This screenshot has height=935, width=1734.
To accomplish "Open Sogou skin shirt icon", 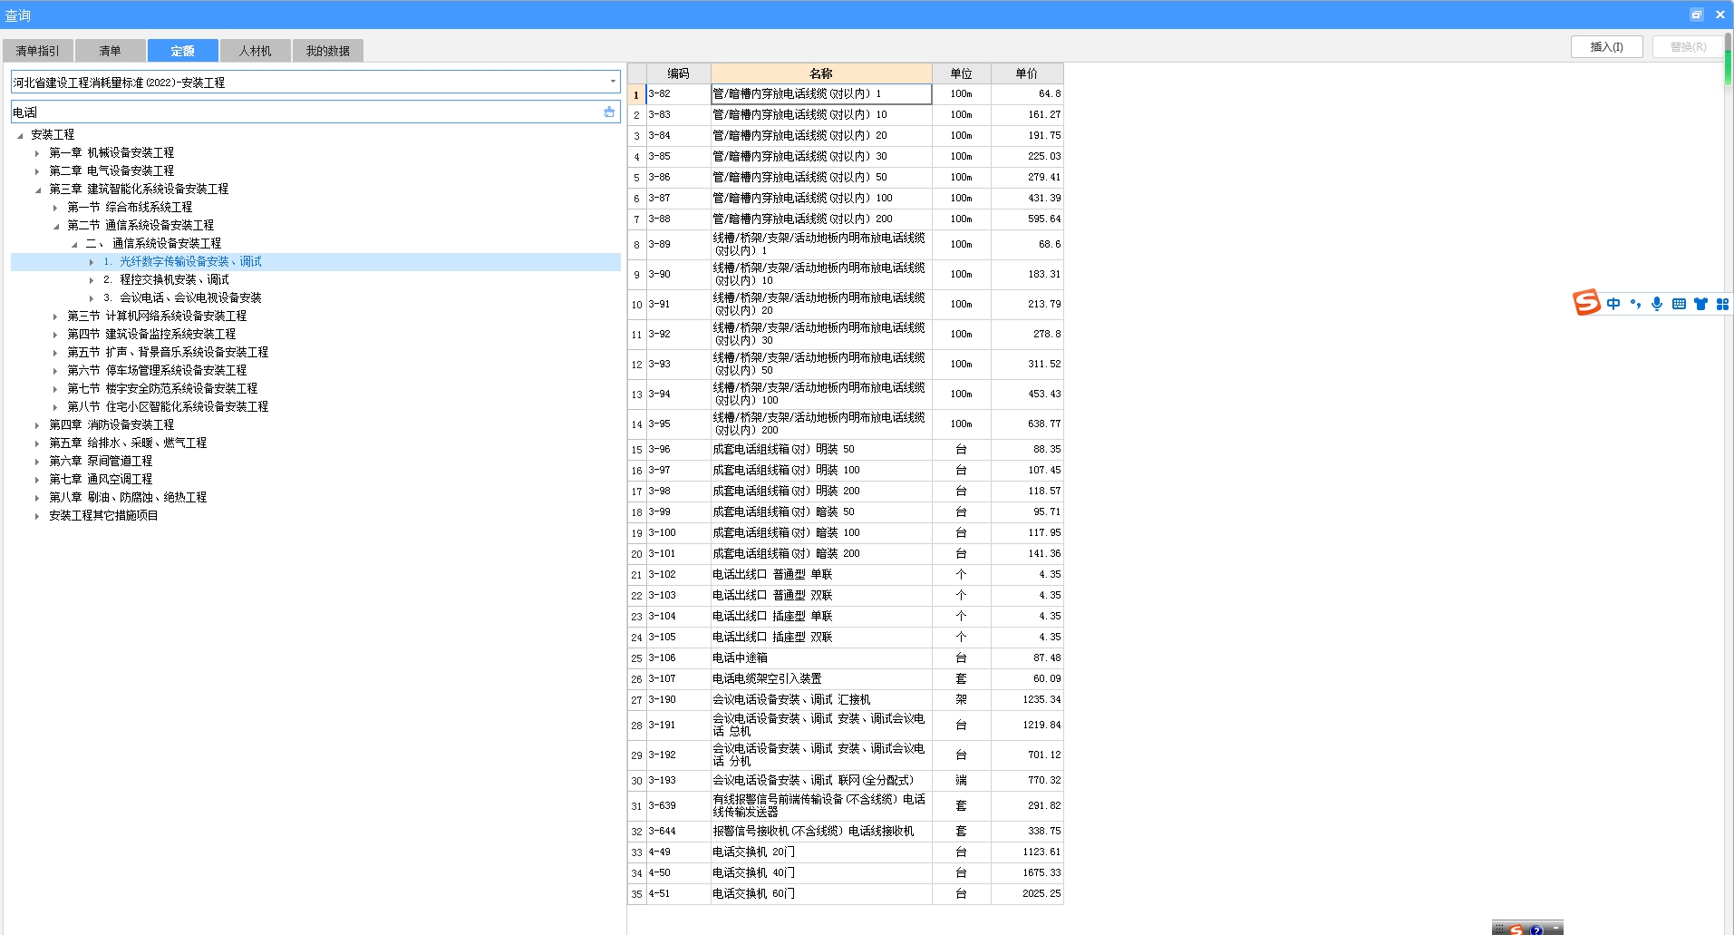I will [x=1700, y=305].
